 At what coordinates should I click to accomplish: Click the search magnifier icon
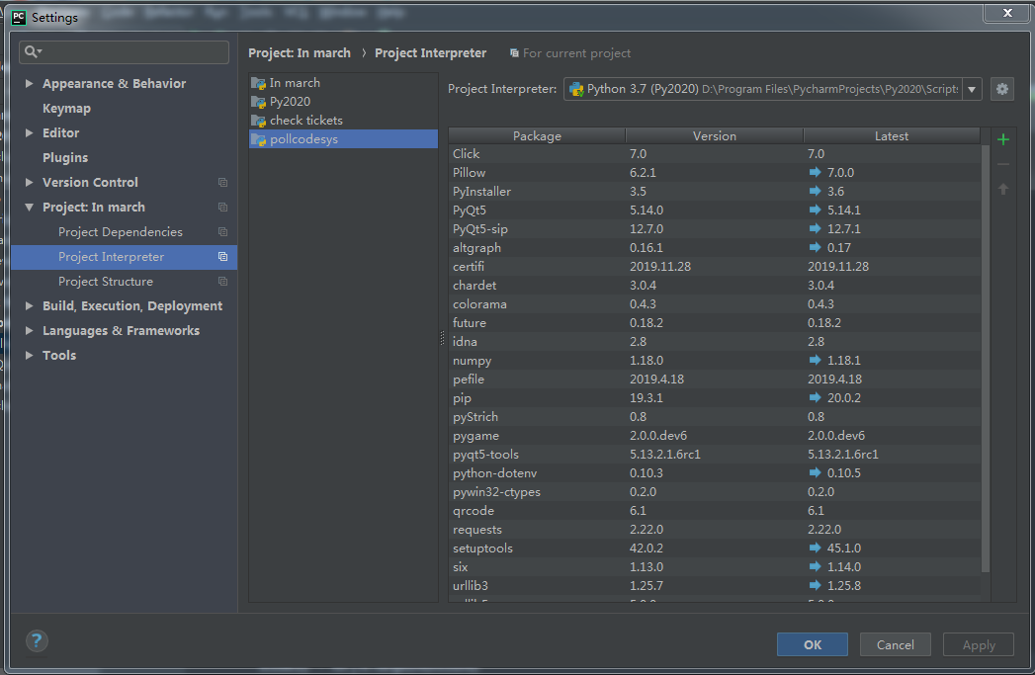pos(33,51)
